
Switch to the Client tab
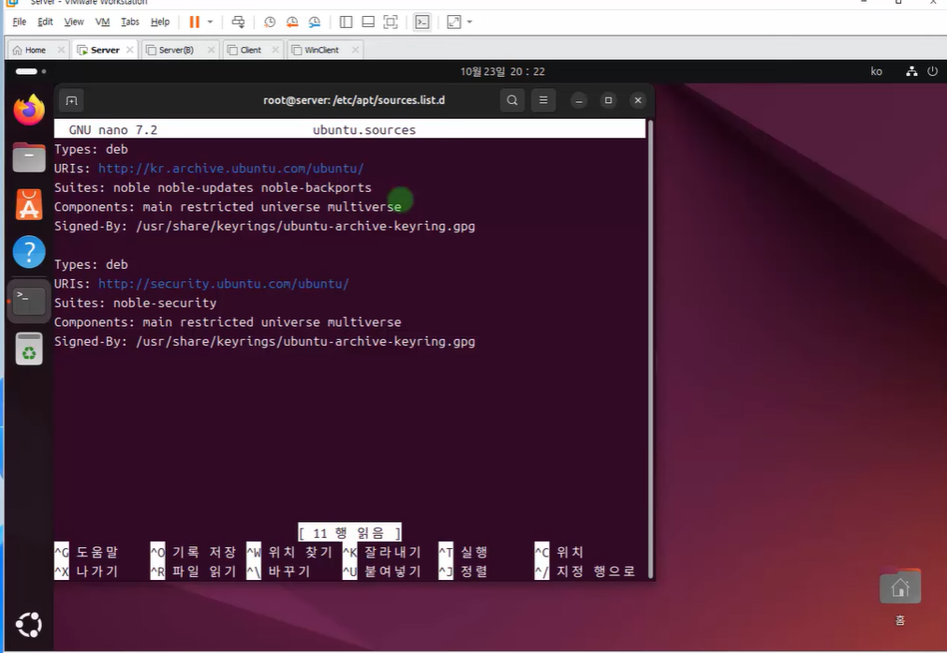[251, 51]
